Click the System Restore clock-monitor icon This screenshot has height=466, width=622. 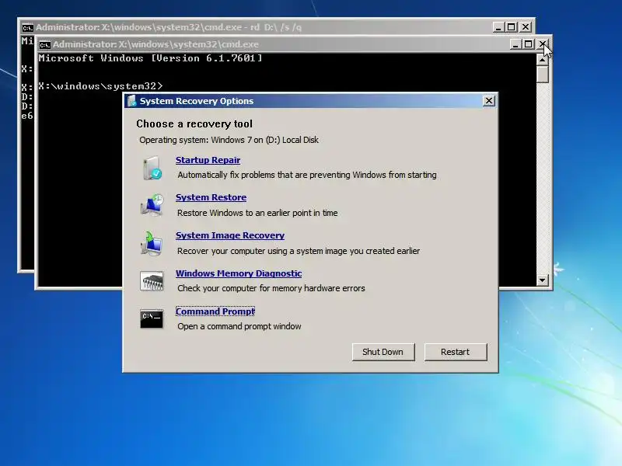pos(152,205)
